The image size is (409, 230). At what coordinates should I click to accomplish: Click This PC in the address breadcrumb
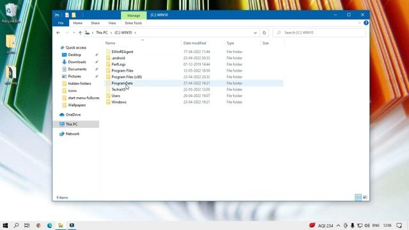pyautogui.click(x=102, y=33)
